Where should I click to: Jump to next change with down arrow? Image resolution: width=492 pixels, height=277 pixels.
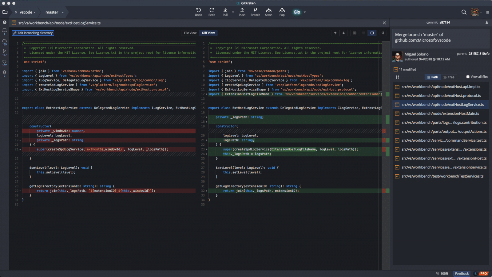coord(343,33)
